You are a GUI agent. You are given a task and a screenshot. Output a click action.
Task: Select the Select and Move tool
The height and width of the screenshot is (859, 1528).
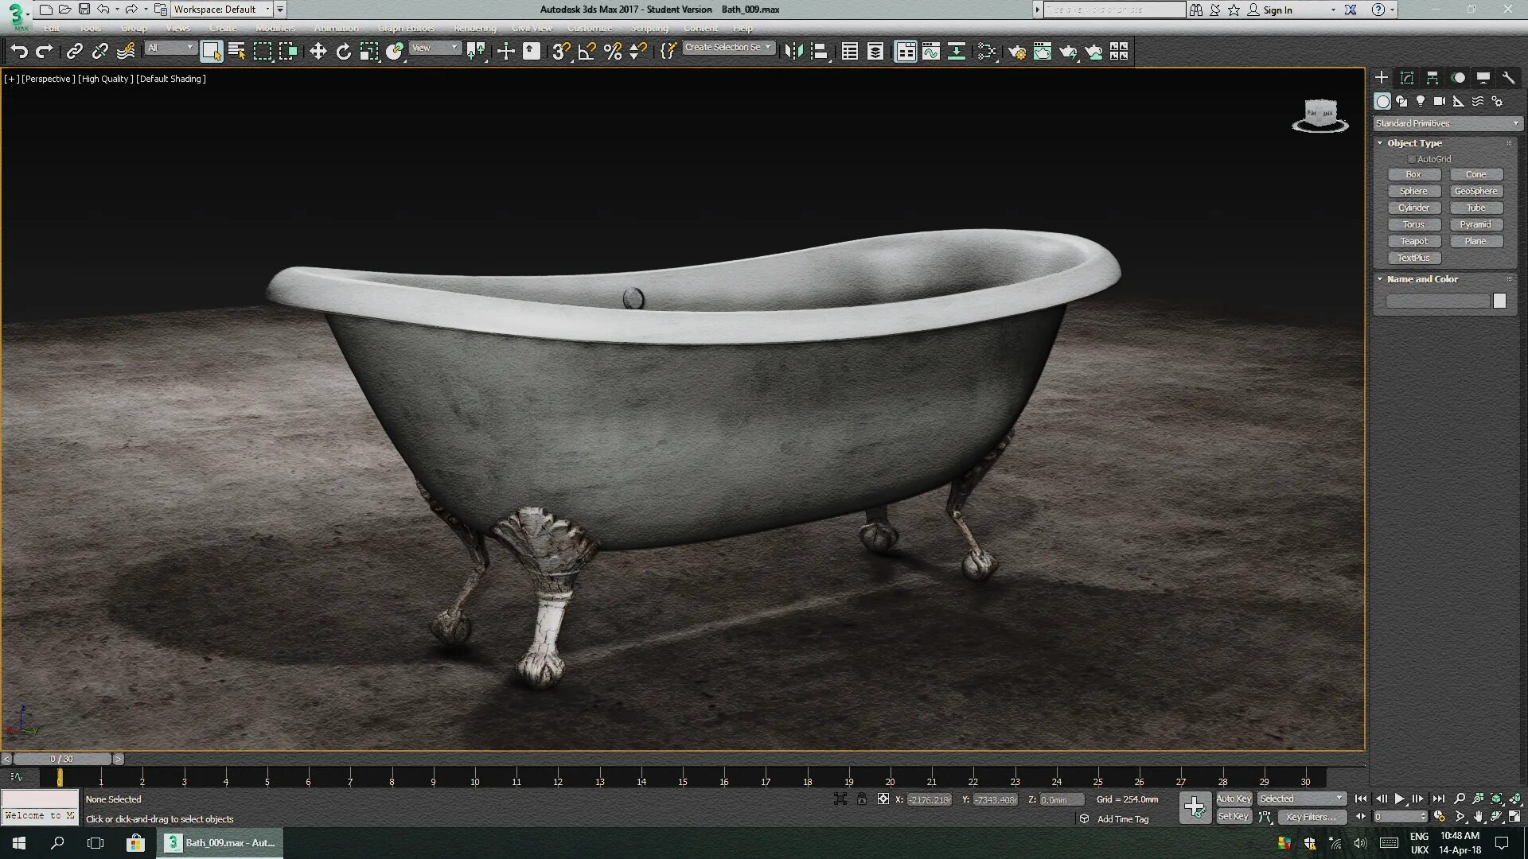318,50
